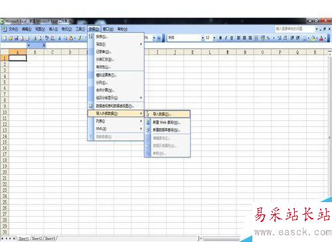Click the Currency style icon
The width and height of the screenshot is (332, 242).
click(263, 38)
